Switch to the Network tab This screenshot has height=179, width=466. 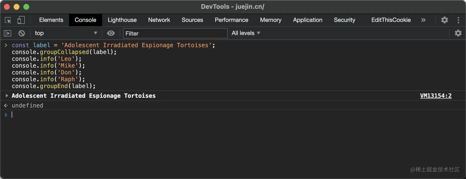click(159, 20)
